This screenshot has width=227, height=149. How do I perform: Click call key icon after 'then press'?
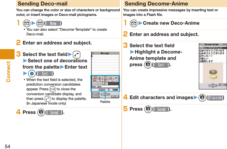[47, 99]
